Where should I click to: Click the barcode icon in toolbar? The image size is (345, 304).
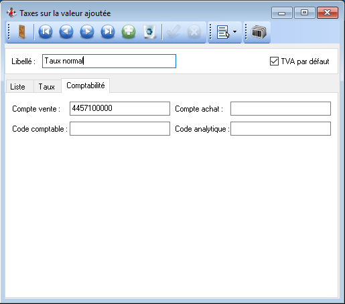tap(259, 32)
